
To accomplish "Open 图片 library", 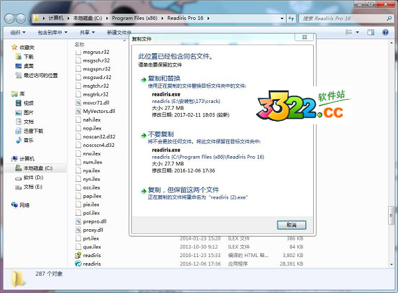I will (x=25, y=112).
